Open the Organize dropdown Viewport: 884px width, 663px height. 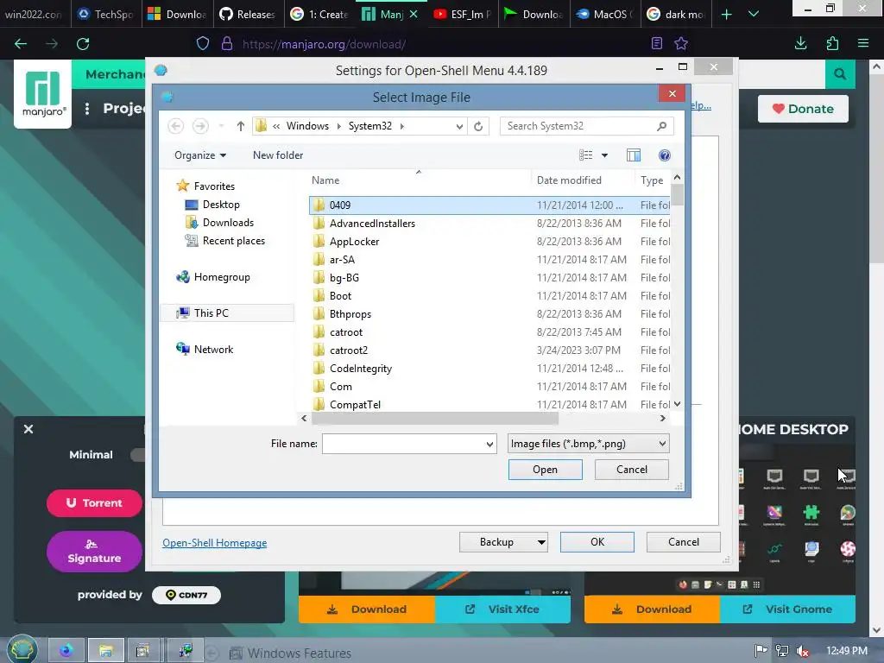(200, 155)
